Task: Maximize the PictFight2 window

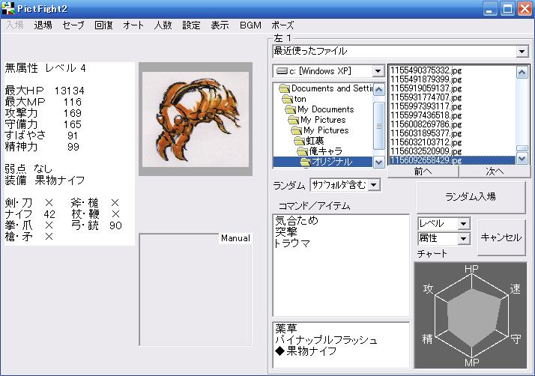Action: [507, 9]
